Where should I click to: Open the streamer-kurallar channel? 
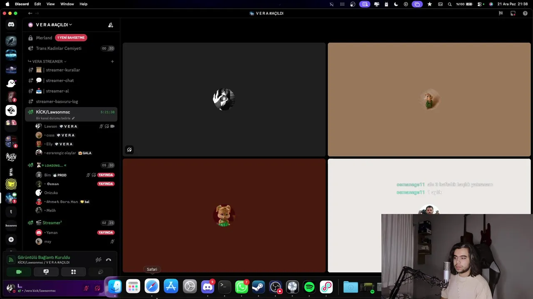[x=71, y=70]
